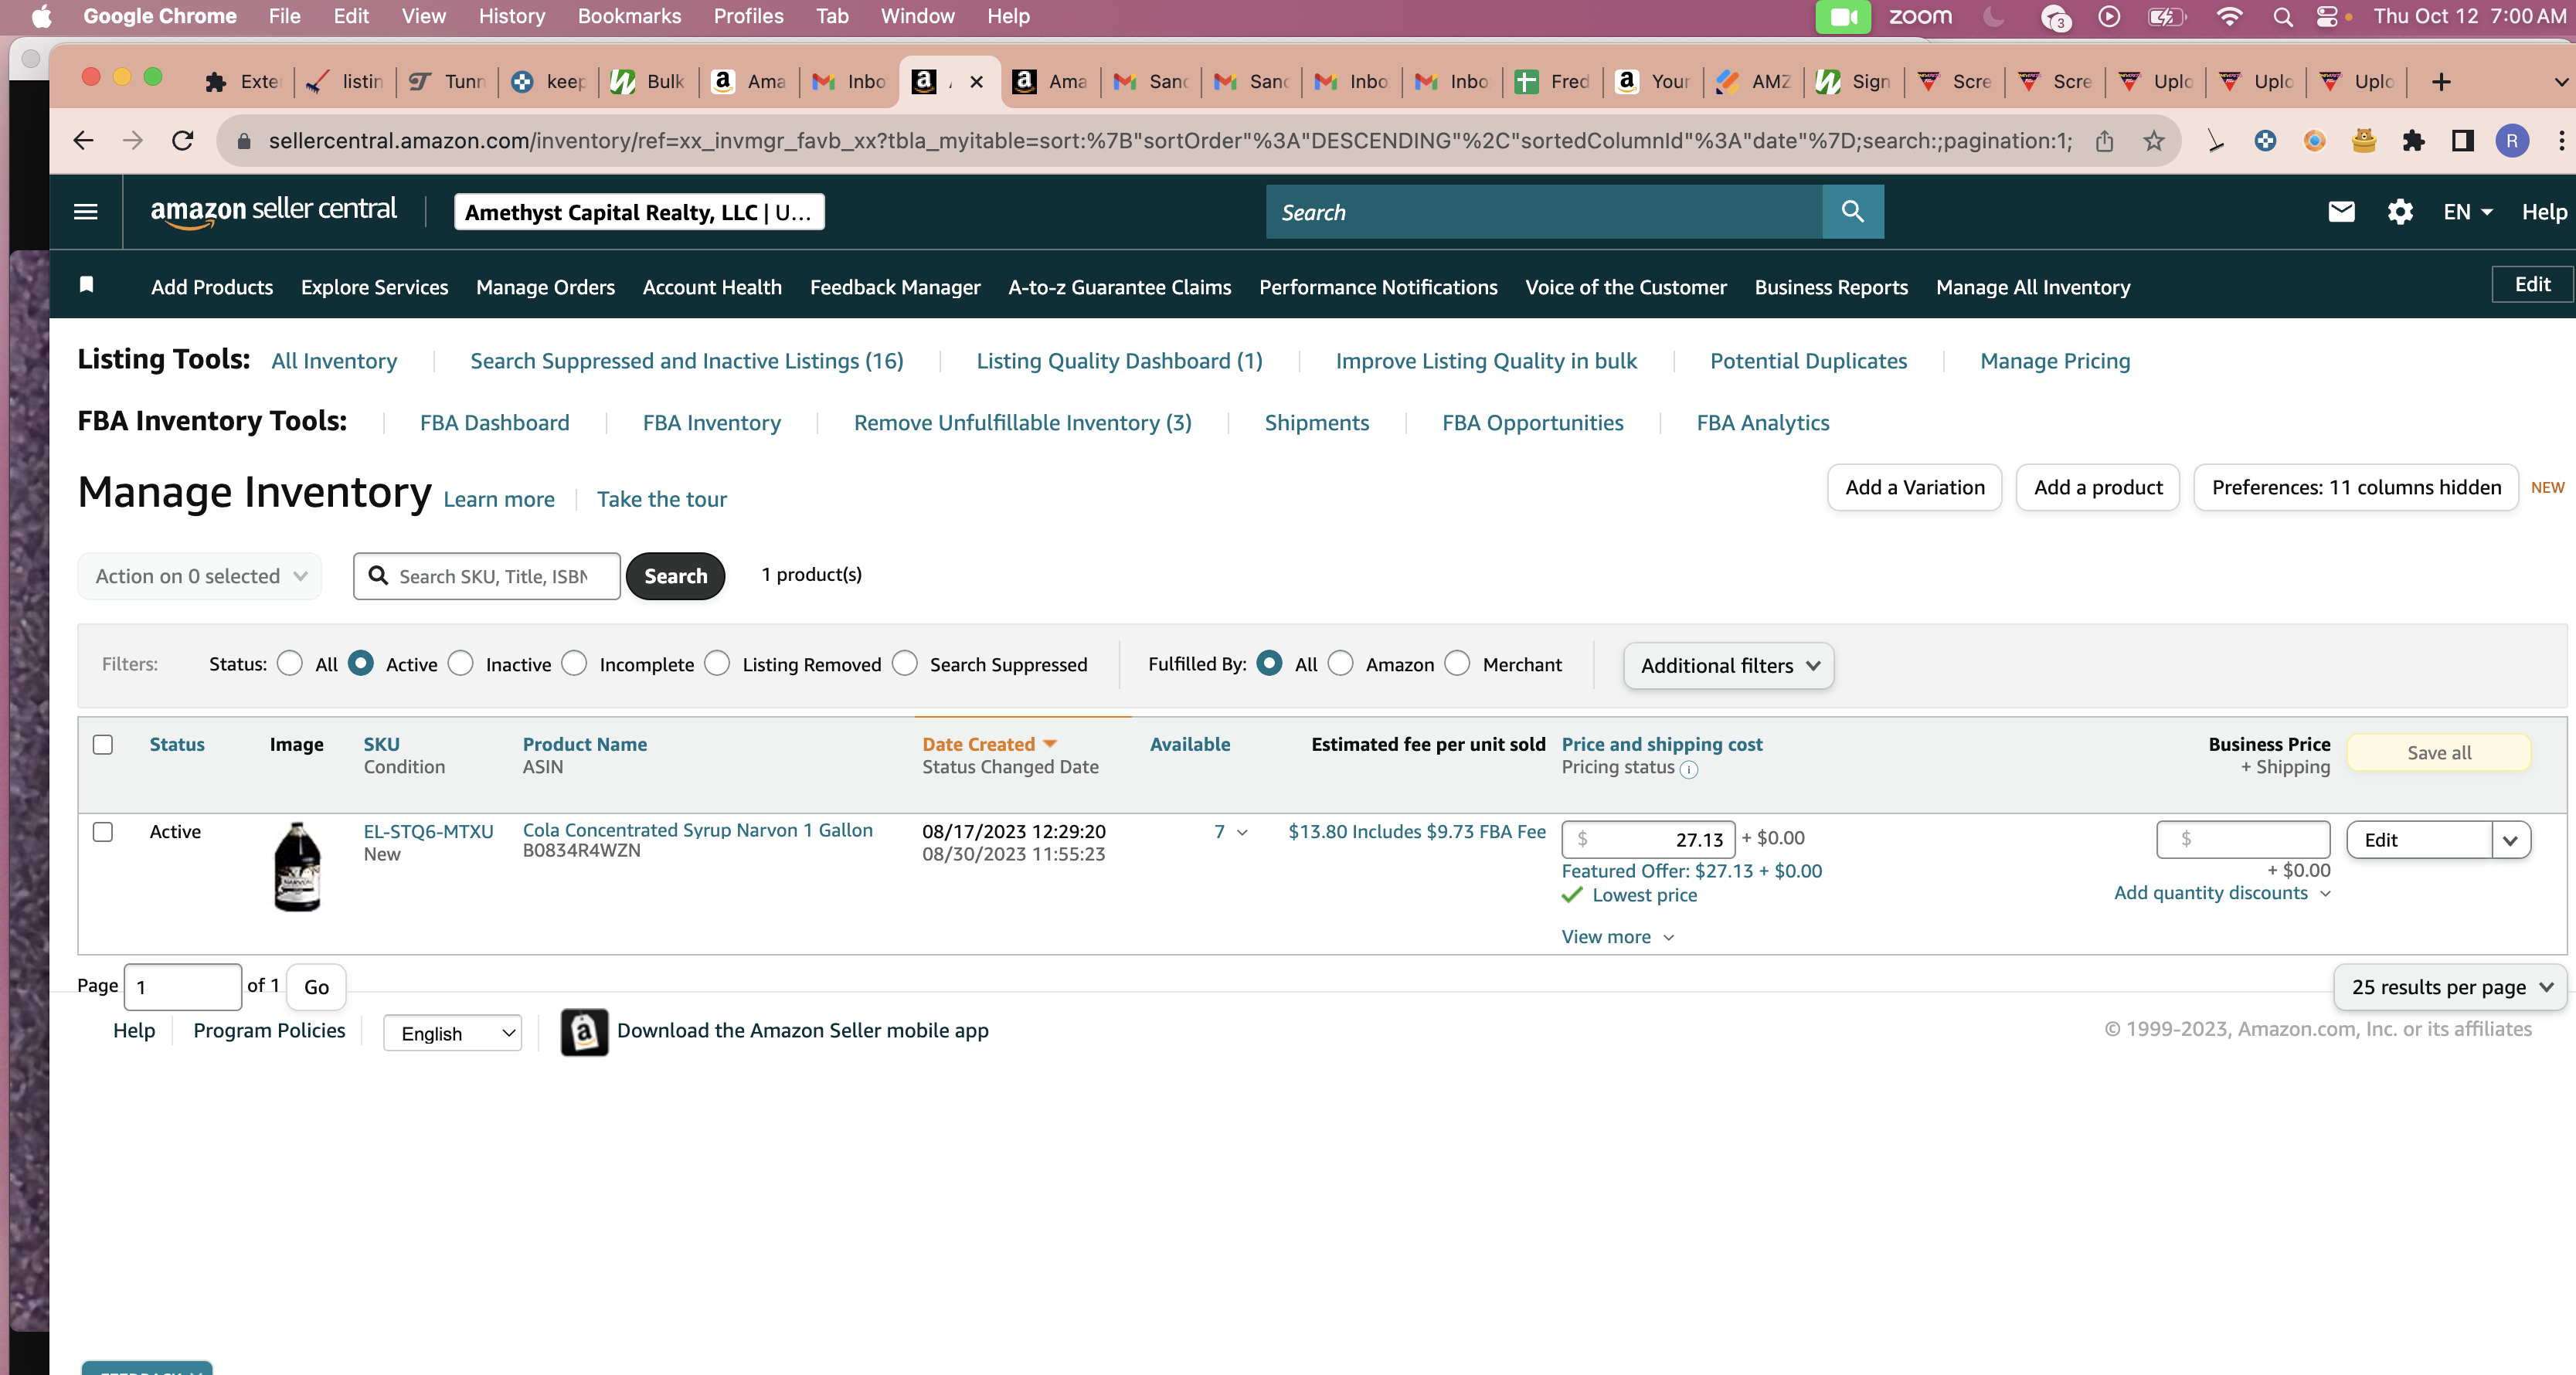Open the Chrome History menu
This screenshot has height=1375, width=2576.
pyautogui.click(x=511, y=16)
